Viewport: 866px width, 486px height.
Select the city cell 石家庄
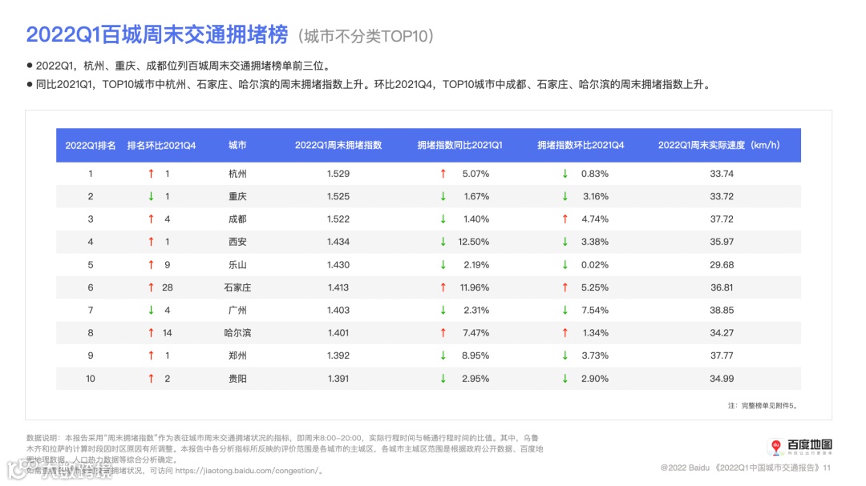point(237,287)
